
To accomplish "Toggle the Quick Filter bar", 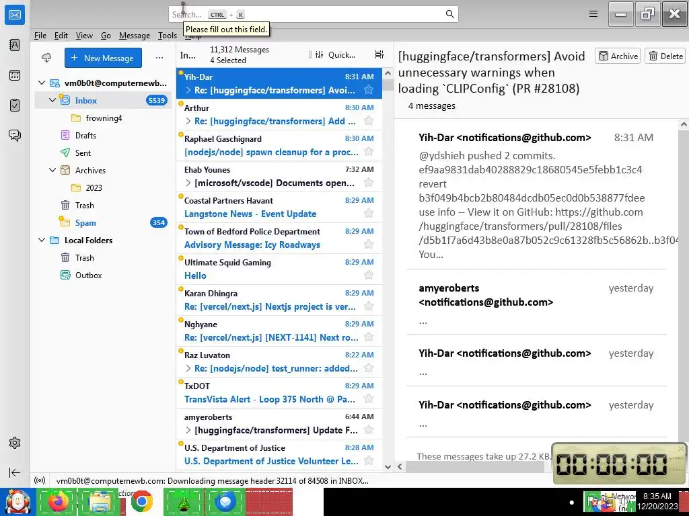I will (335, 55).
